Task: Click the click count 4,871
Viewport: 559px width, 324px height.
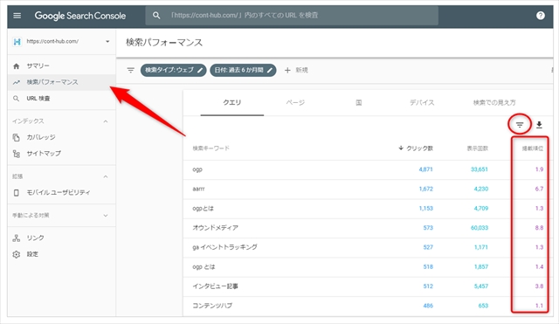Action: coord(425,169)
